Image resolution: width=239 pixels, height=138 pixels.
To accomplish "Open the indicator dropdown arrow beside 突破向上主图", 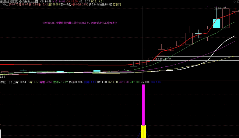I will pyautogui.click(x=20, y=2).
